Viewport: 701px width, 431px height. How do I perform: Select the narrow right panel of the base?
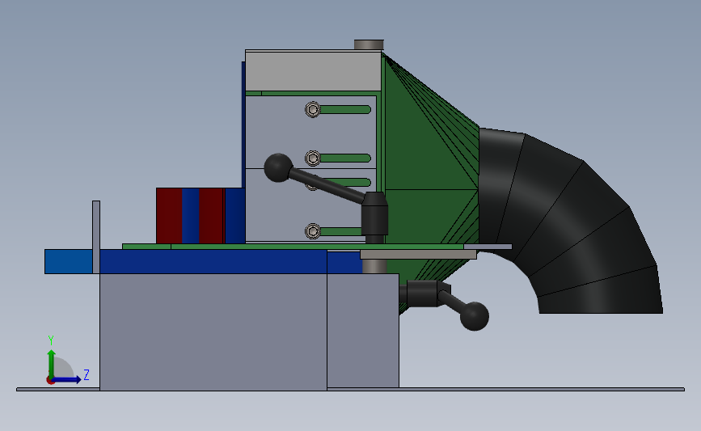(363, 331)
